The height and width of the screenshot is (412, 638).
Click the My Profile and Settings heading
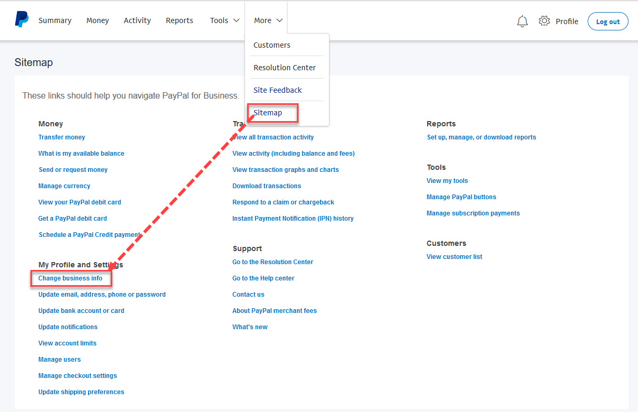click(x=81, y=265)
